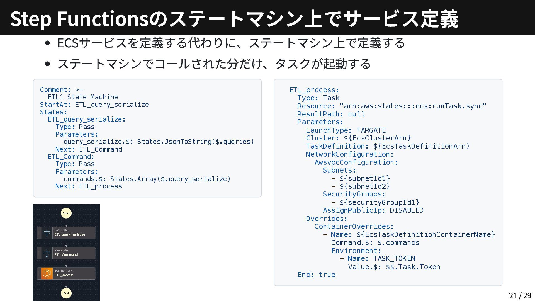The width and height of the screenshot is (535, 301).
Task: Click "StartAt: ETL_query_serialize" line in left code
Action: pos(94,105)
